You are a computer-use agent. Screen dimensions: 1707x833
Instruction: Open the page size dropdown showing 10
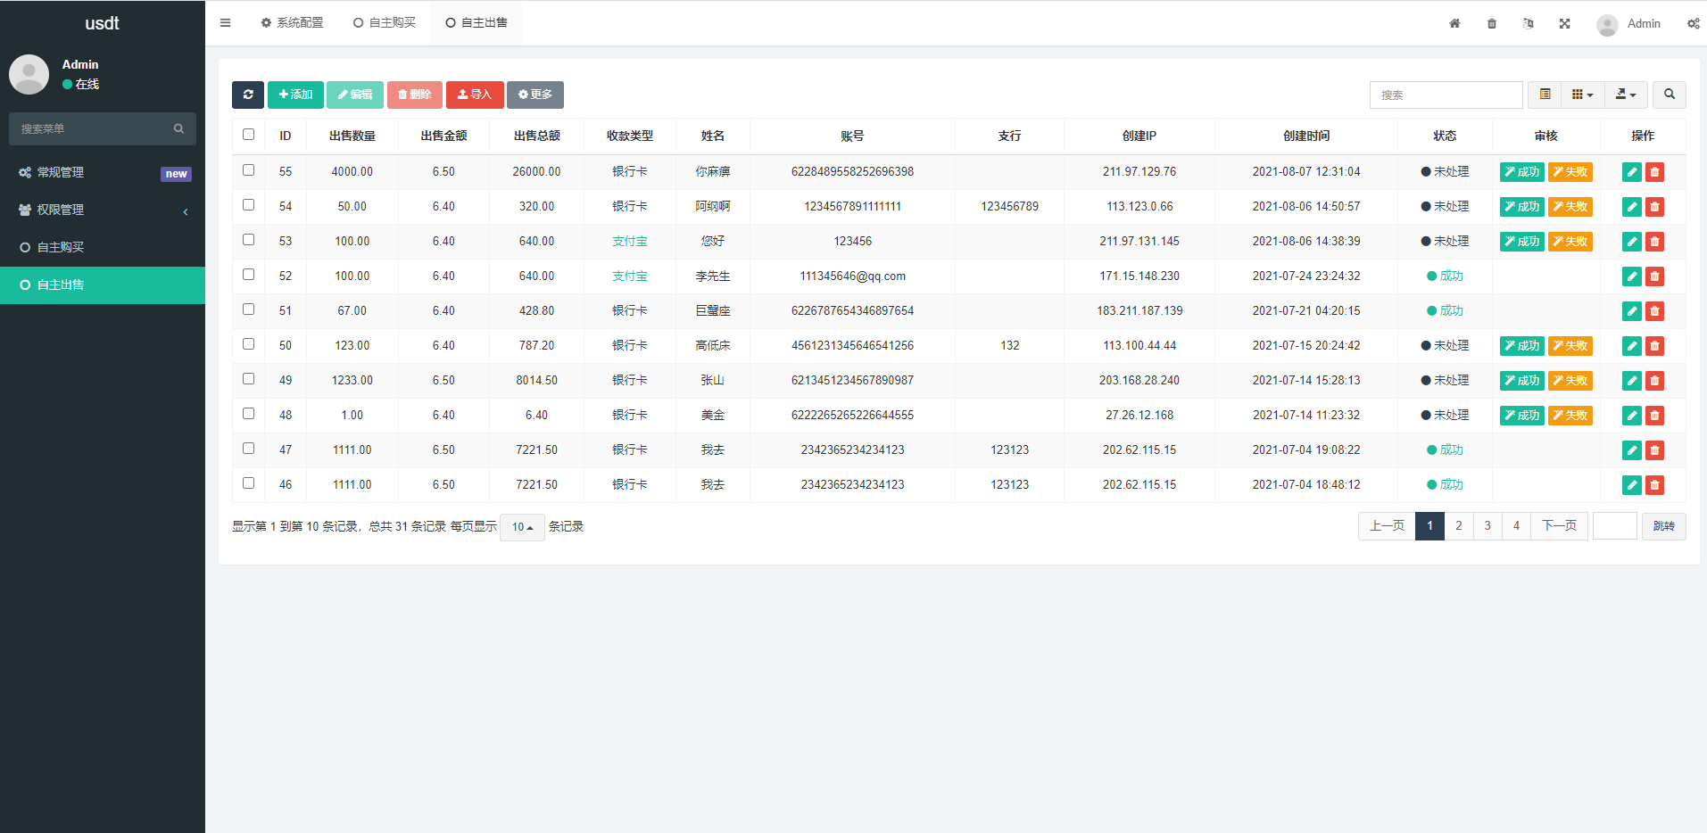[522, 527]
